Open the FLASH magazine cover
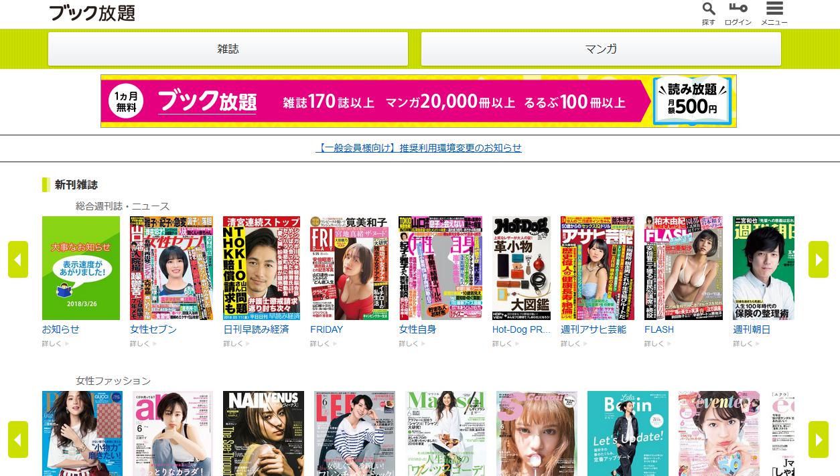This screenshot has width=840, height=476. coord(683,268)
